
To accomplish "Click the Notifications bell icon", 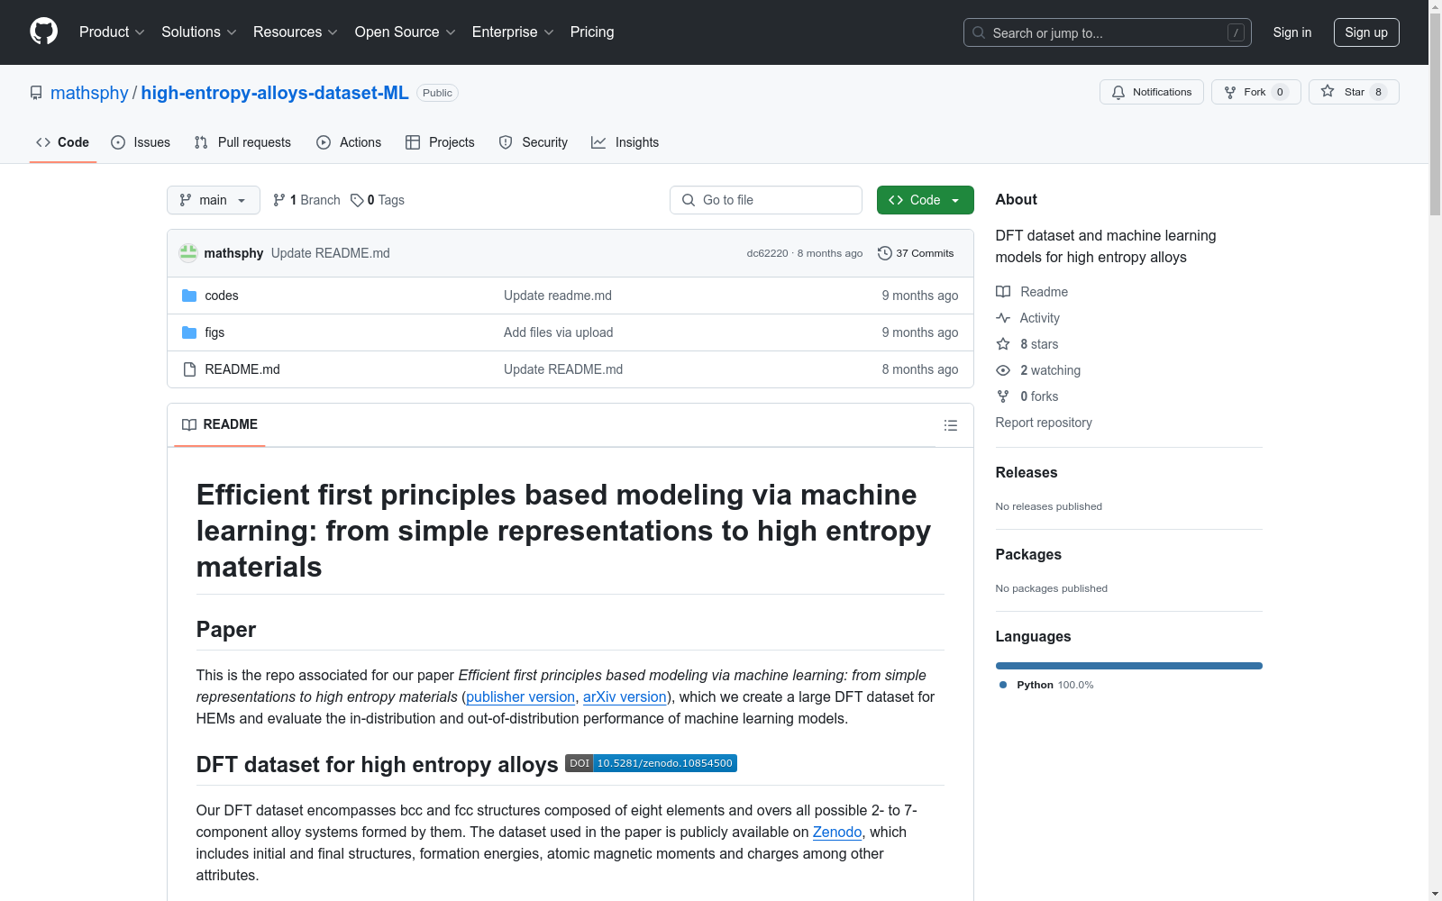I will point(1118,92).
